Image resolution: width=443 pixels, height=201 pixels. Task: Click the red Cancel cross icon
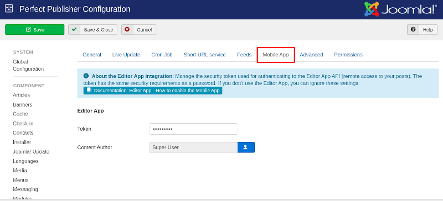127,29
